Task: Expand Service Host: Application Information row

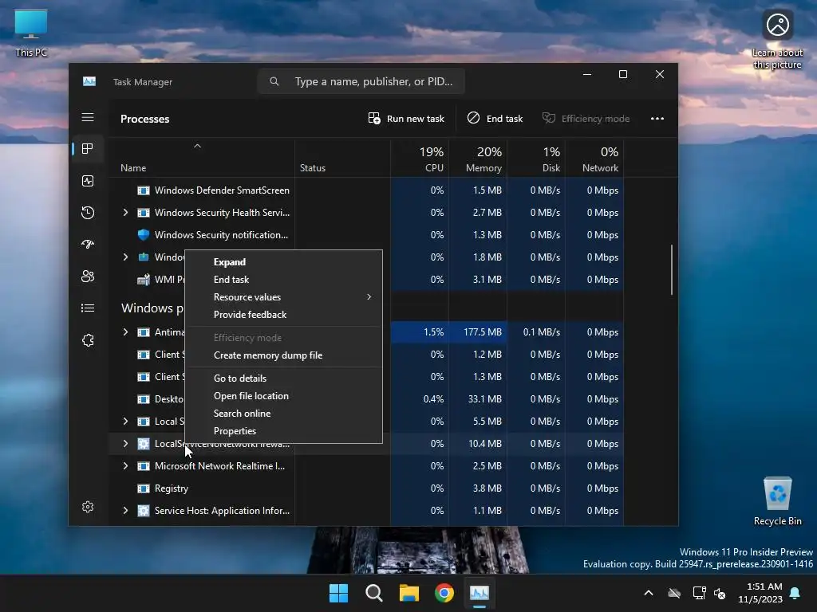Action: coord(125,511)
